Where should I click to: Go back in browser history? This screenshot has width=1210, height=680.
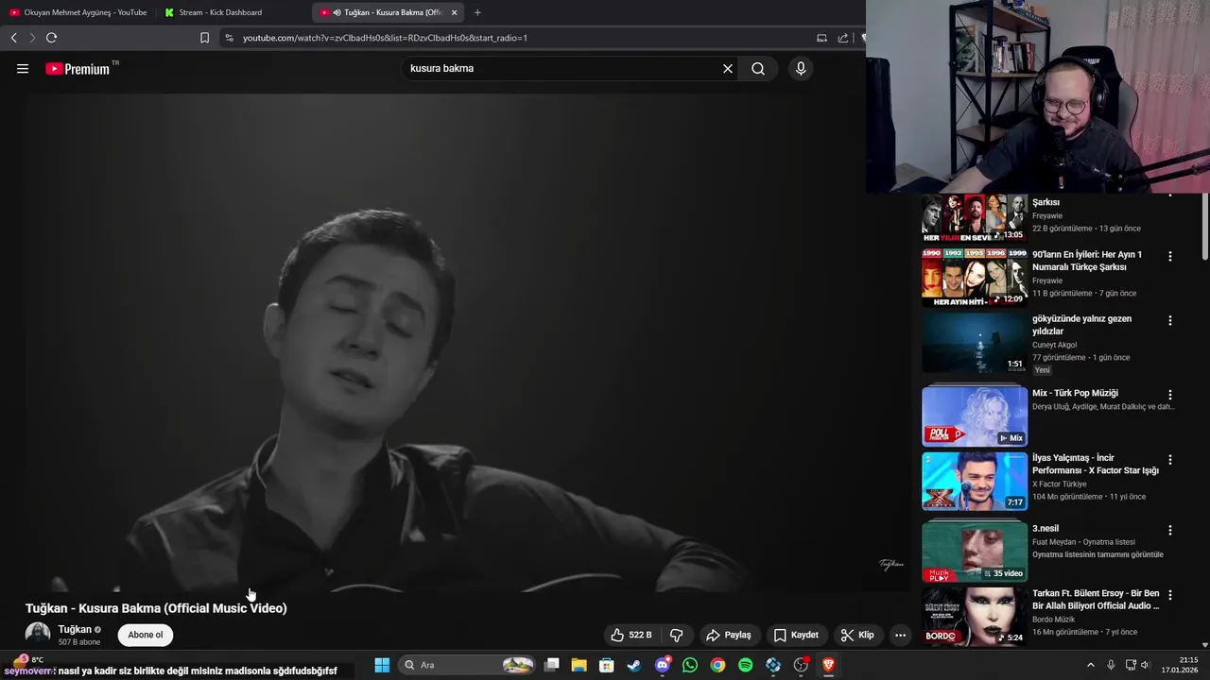coord(13,38)
